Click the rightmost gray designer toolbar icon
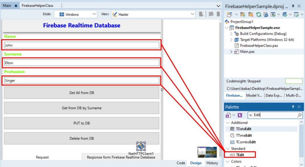This screenshot has width=305, height=167. click(x=218, y=14)
